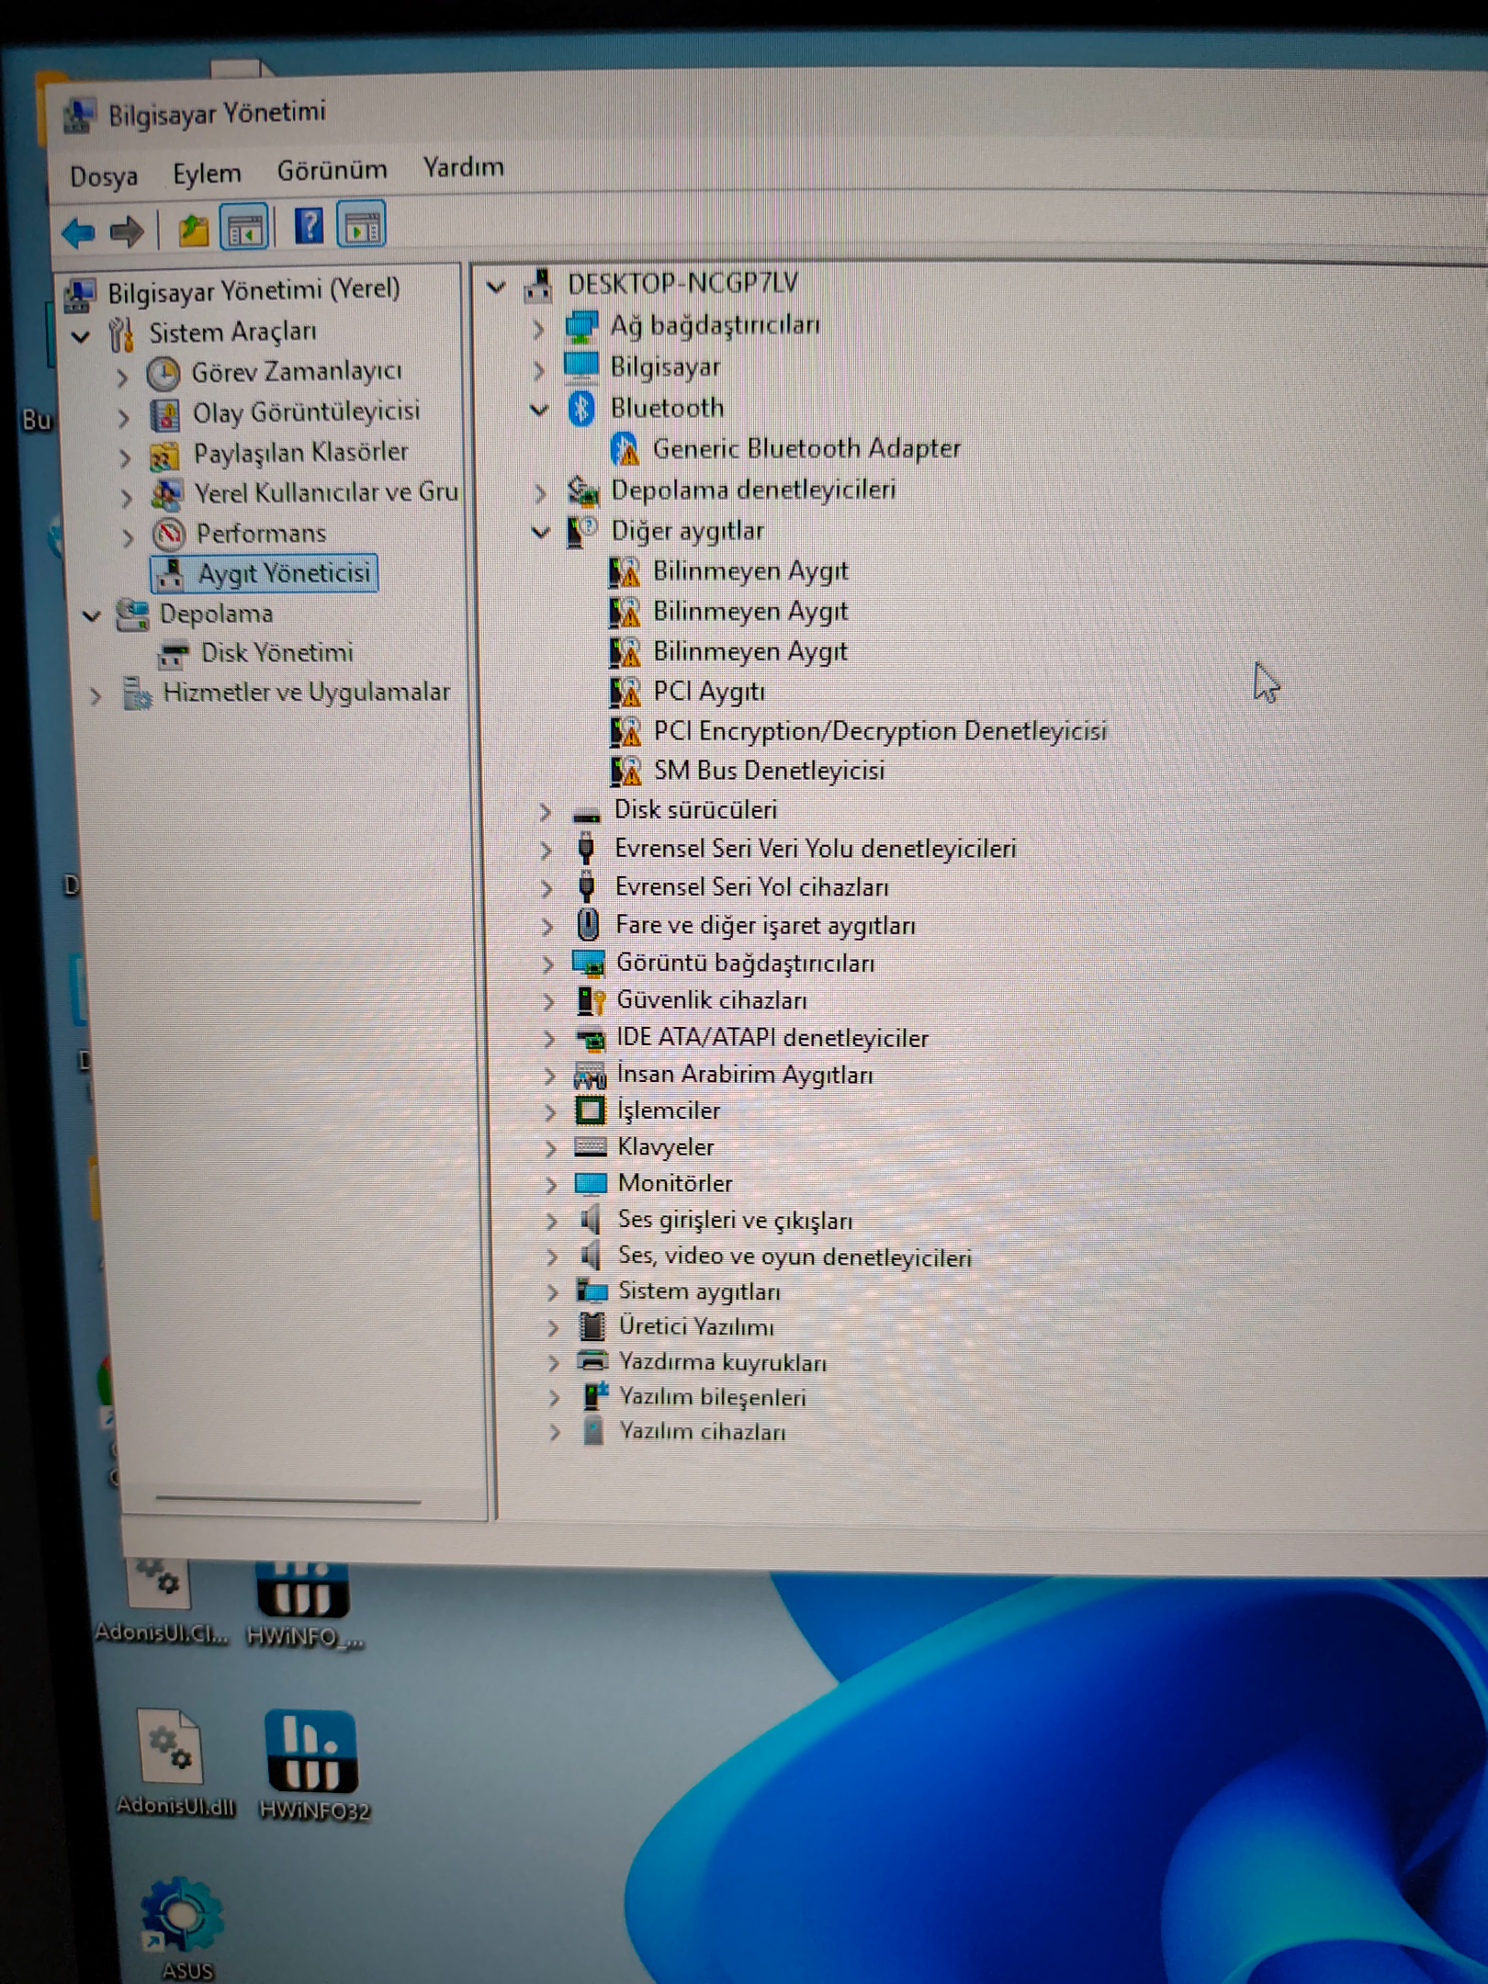Image resolution: width=1488 pixels, height=1984 pixels.
Task: Collapse the Diğer aygıtlar category
Action: [541, 532]
